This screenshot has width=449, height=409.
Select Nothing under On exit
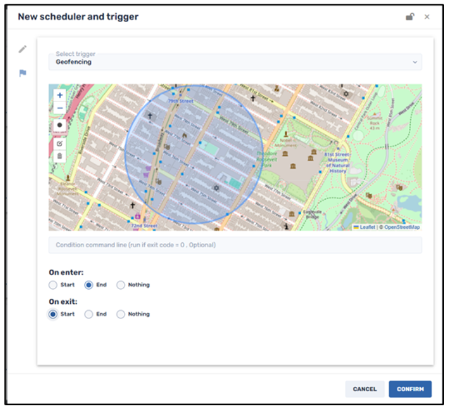click(121, 314)
